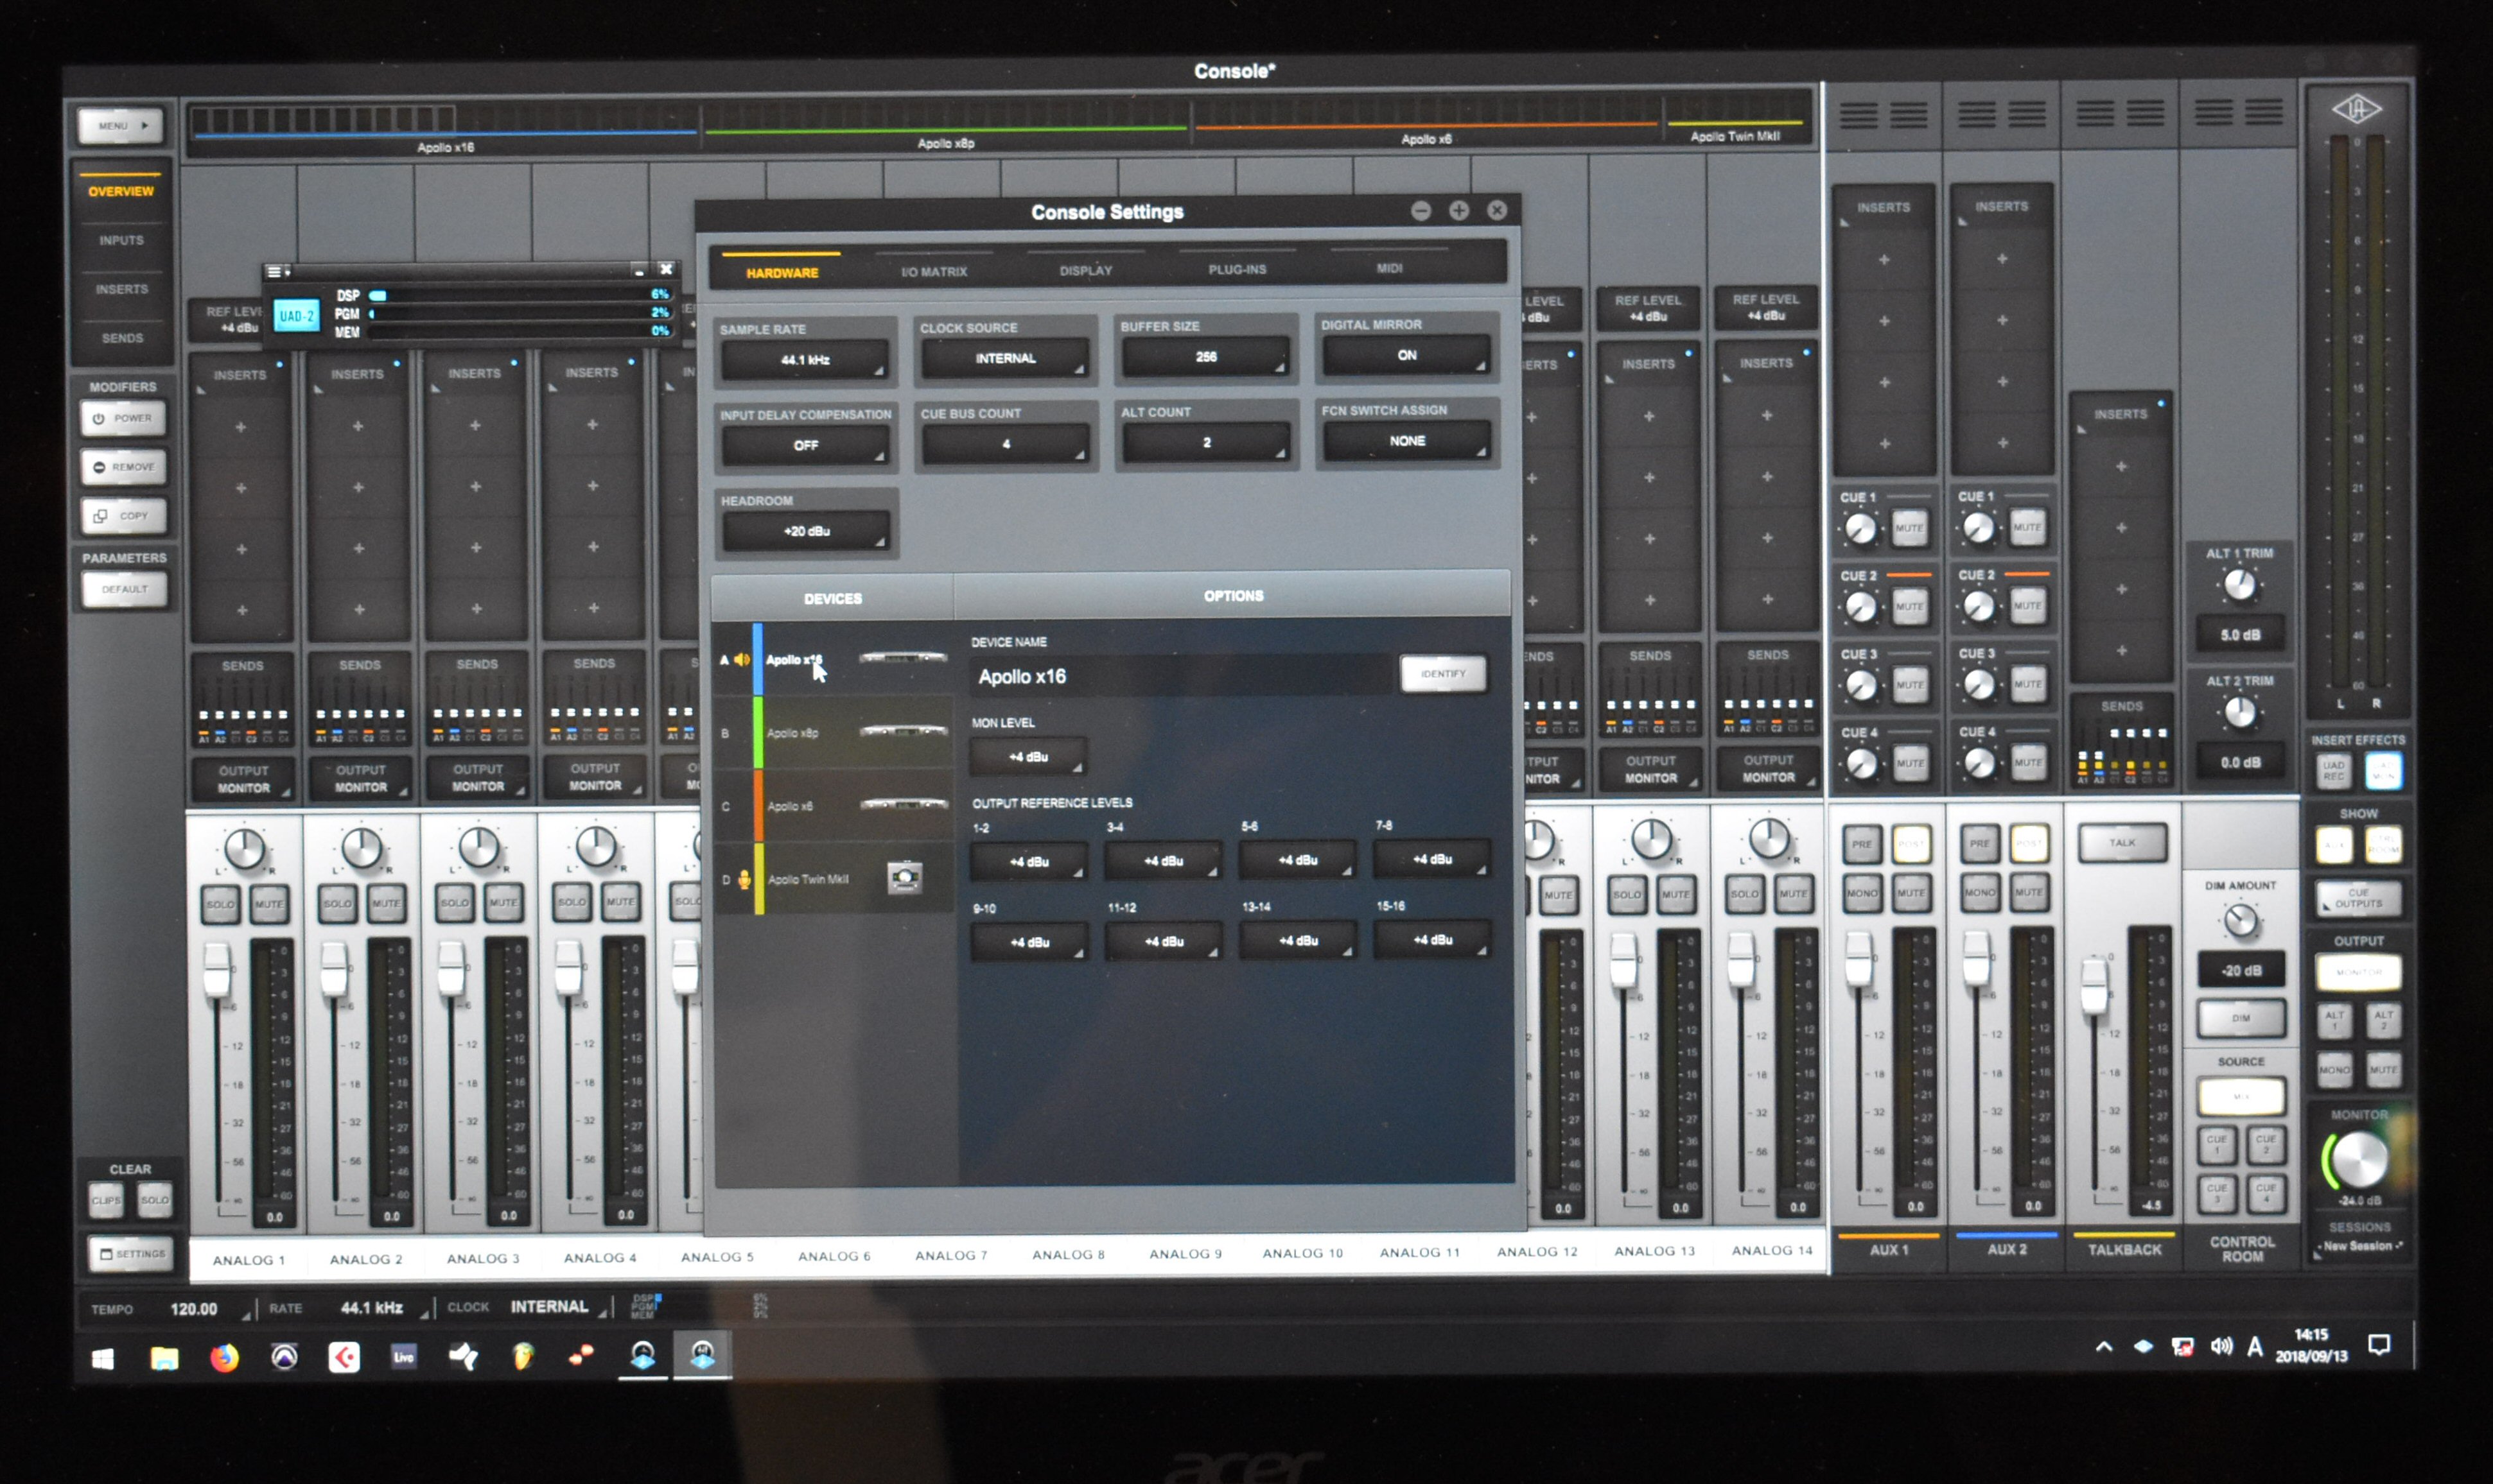Click the Universal Audio logo above the meters
Screen dimensions: 2493x1484
2356,108
